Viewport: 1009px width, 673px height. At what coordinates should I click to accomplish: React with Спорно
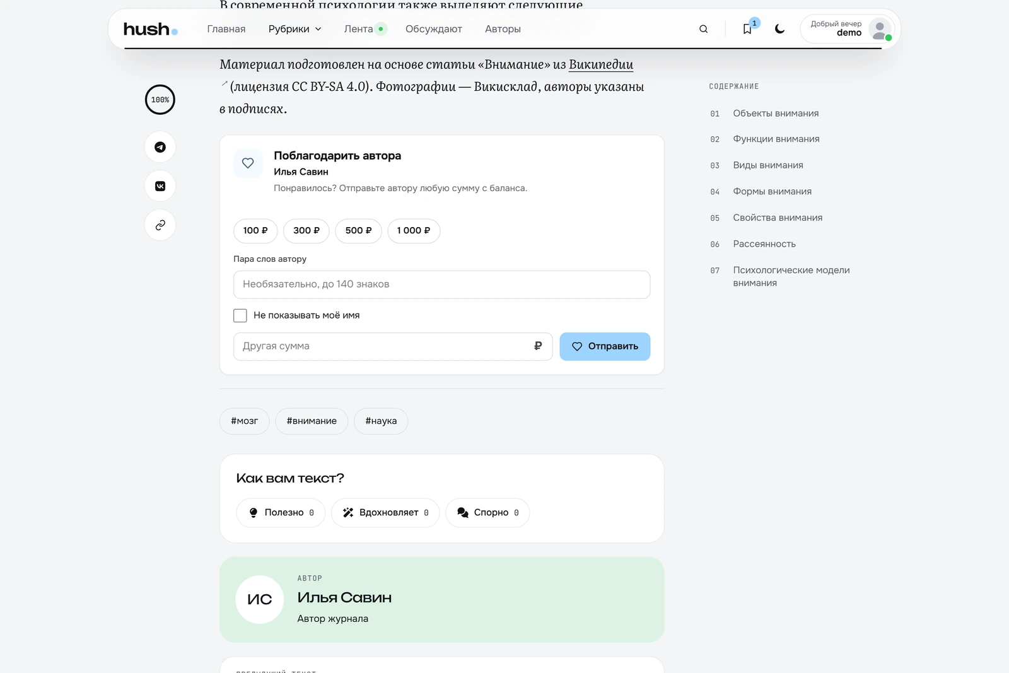487,513
